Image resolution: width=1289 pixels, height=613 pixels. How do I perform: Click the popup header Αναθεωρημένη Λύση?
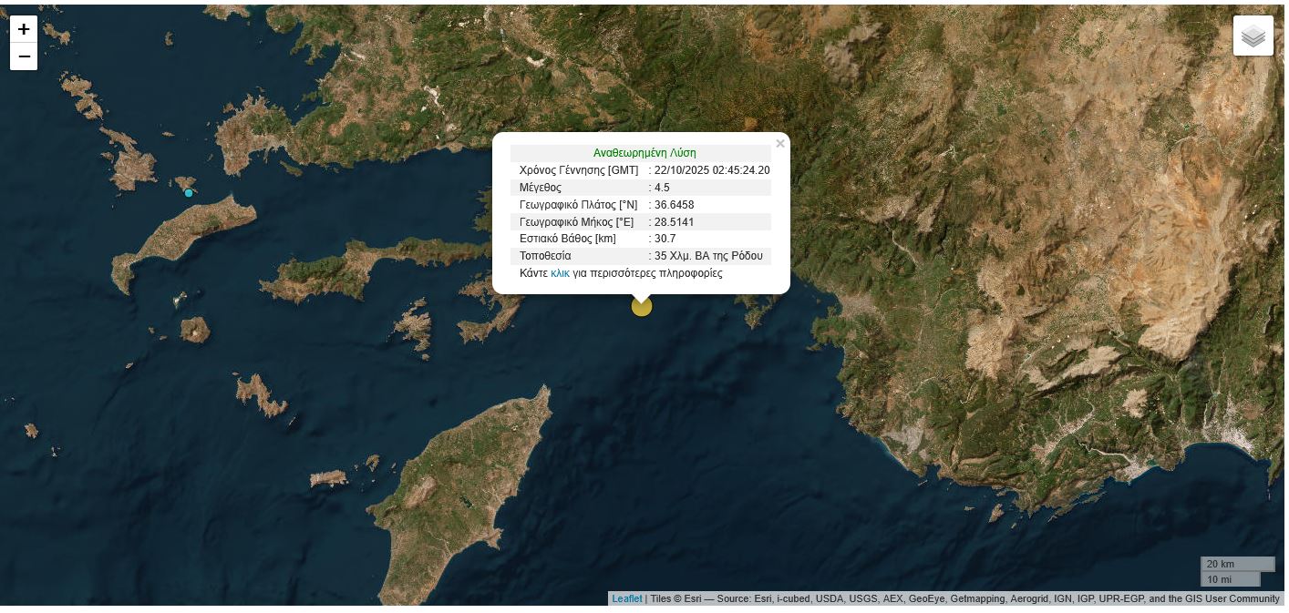644,152
